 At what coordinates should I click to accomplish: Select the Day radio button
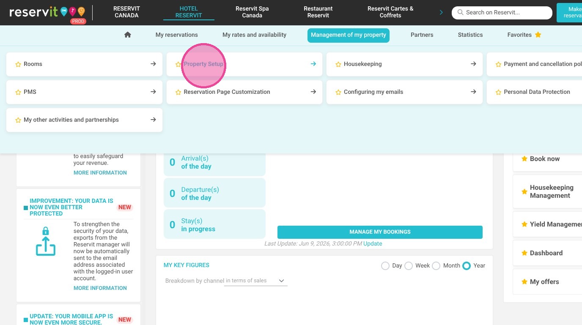(385, 266)
